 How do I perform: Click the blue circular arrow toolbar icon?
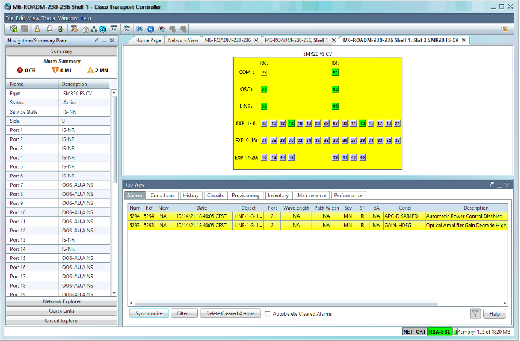click(151, 29)
